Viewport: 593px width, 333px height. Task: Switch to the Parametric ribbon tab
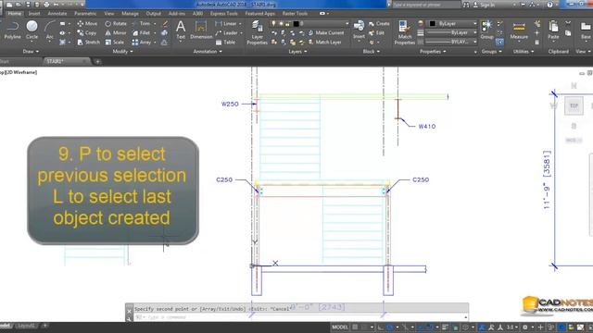85,13
